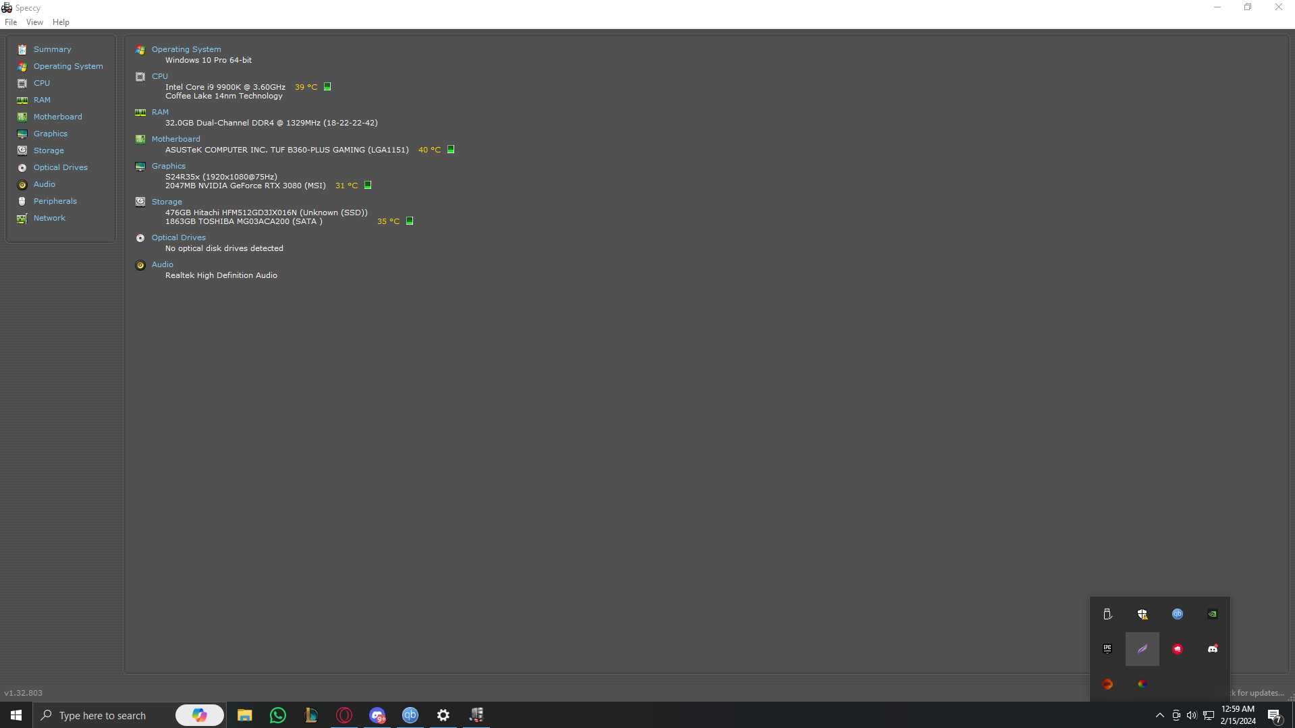Click the check for updates link

tap(1257, 693)
